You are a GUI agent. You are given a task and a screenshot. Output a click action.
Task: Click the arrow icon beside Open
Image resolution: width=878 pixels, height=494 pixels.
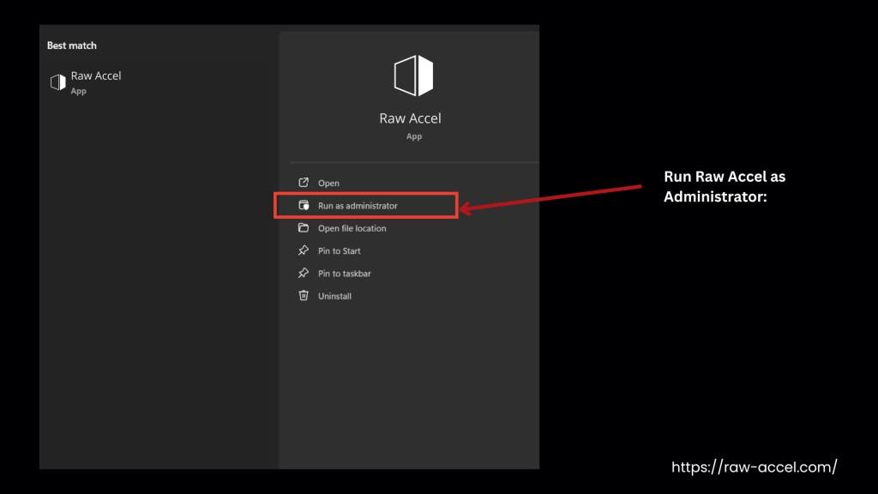click(304, 182)
